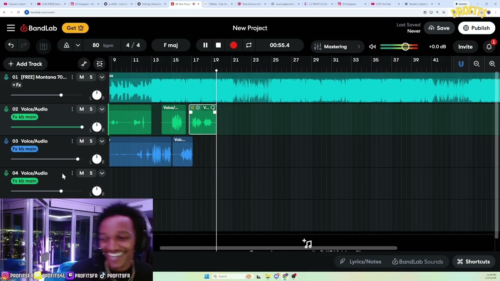Click the Invite button
The image size is (500, 281).
pos(465,46)
